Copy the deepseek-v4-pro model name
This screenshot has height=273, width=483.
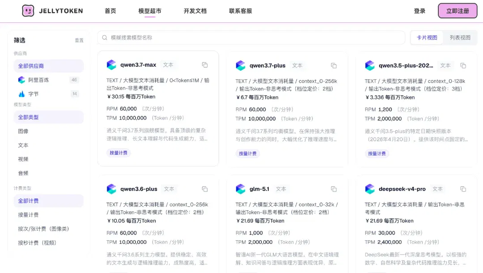(x=463, y=189)
